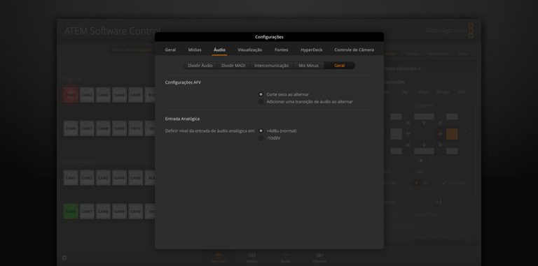Screen dimensions: 538x266
Task: Select the up-left diagonal push arrow
Action: [x=408, y=123]
